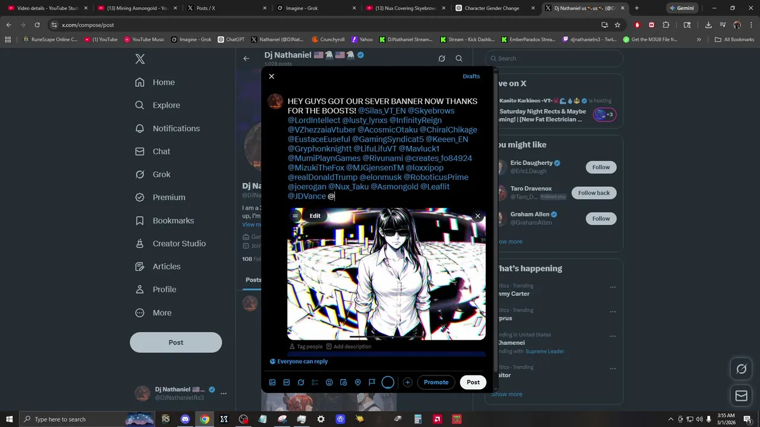Click Gemini button in Chrome
The image size is (760, 427).
(681, 8)
